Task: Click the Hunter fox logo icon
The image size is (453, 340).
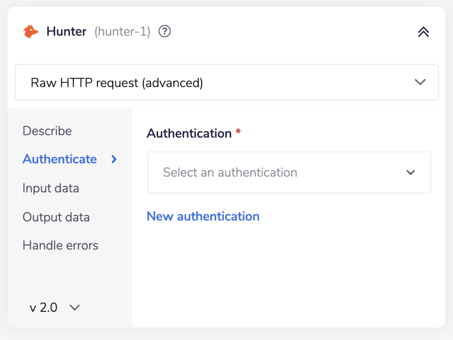Action: [31, 31]
